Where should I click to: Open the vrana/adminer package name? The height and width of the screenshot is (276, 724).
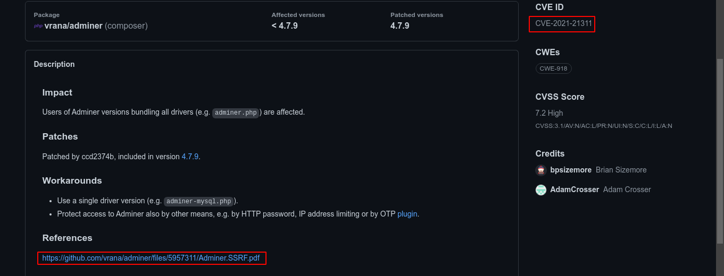73,25
